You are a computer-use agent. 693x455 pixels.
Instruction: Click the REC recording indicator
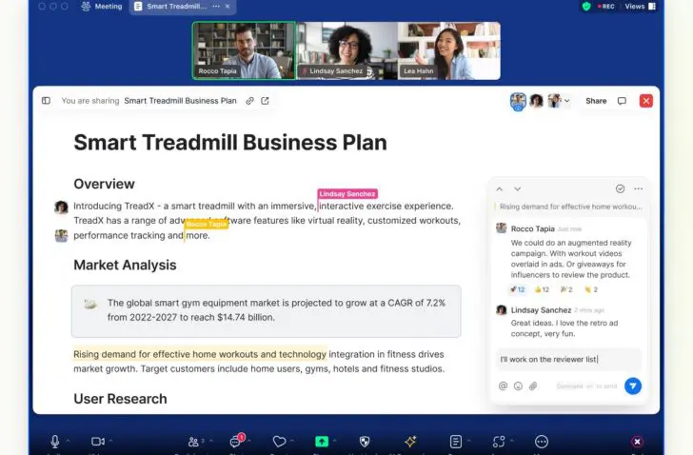pyautogui.click(x=606, y=6)
